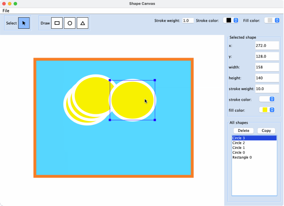Select Circle 3 in the shapes list
The height and width of the screenshot is (206, 284).
[x=254, y=138]
